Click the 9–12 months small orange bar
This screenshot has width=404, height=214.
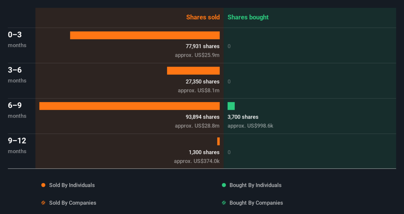(218, 141)
